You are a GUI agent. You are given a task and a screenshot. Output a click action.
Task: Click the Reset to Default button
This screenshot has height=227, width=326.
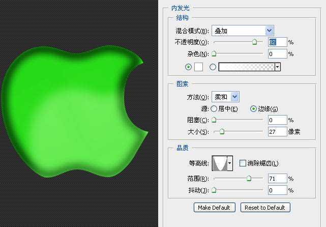tap(265, 208)
